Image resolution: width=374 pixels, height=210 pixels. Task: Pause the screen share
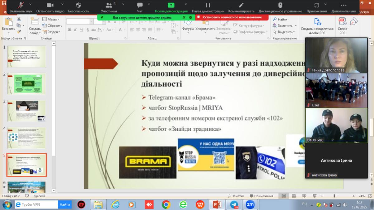(208, 6)
